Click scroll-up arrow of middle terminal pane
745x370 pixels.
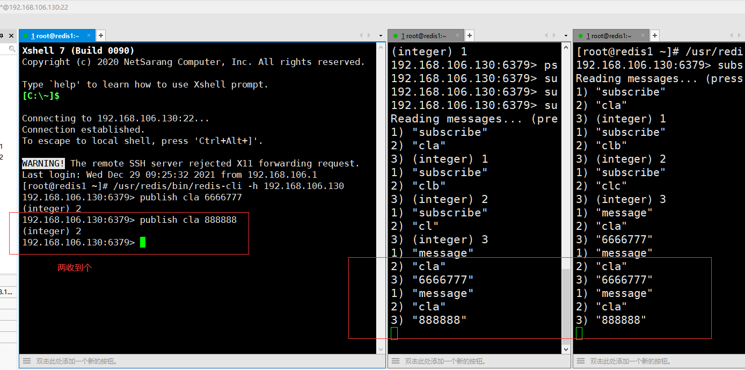[566, 47]
